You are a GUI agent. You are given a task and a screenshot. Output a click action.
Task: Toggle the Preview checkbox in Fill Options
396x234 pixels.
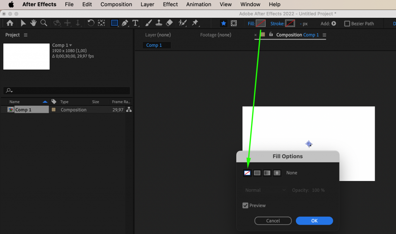[245, 205]
